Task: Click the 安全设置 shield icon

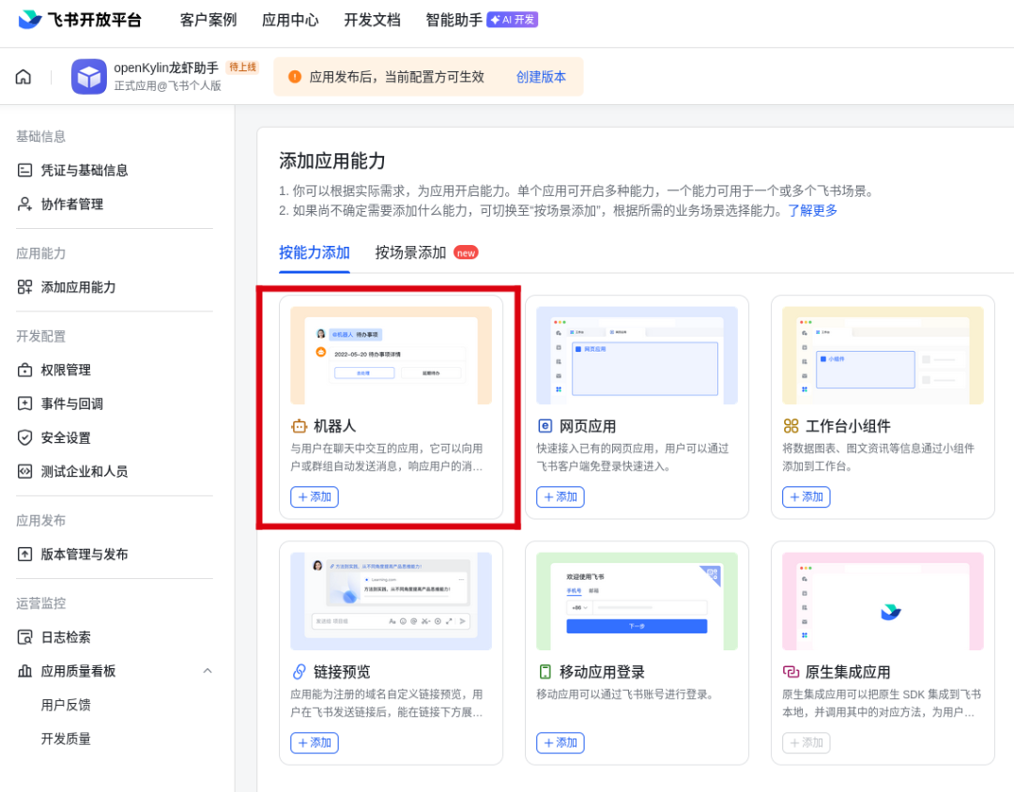Action: [25, 437]
